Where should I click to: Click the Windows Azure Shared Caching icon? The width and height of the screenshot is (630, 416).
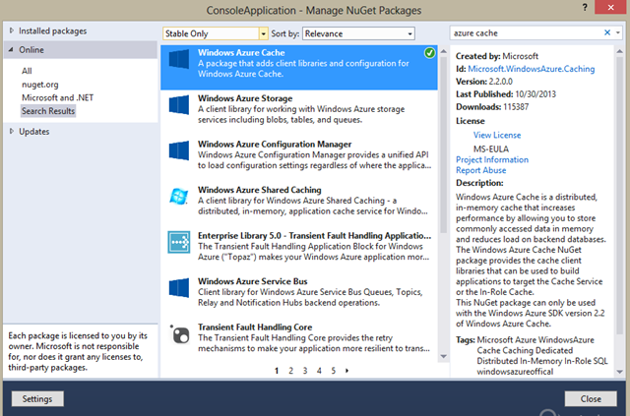pos(179,197)
